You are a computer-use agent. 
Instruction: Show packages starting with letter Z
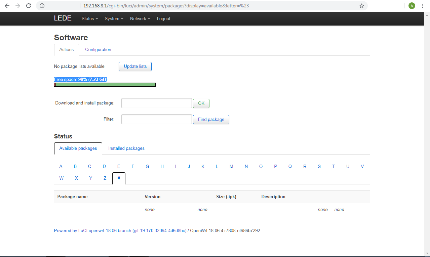(x=105, y=178)
